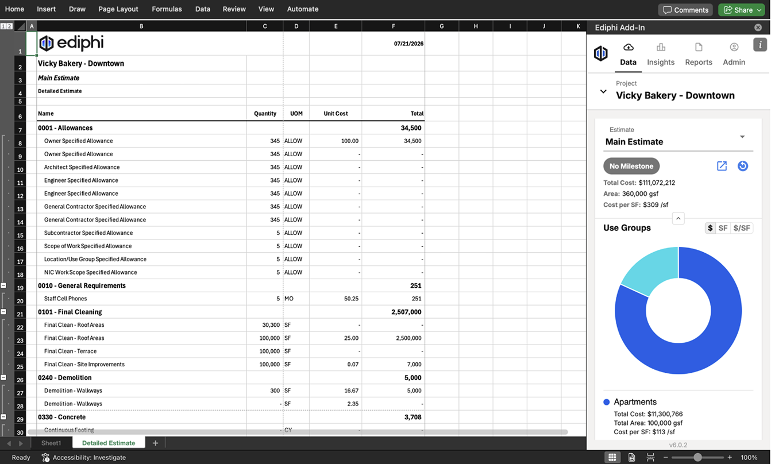Switch to Page Break Preview icon
The height and width of the screenshot is (464, 771).
tap(650, 457)
